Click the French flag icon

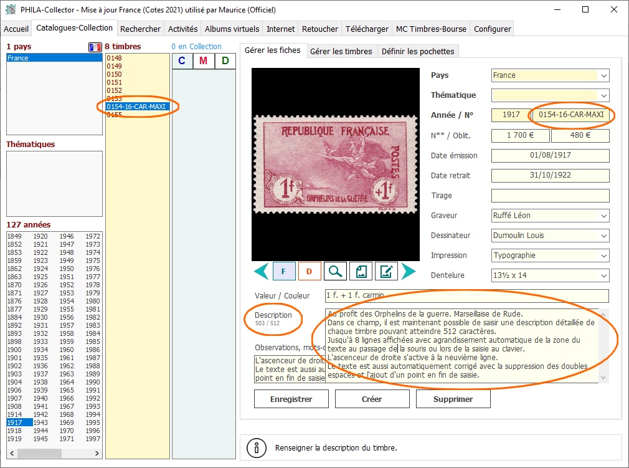pos(95,47)
